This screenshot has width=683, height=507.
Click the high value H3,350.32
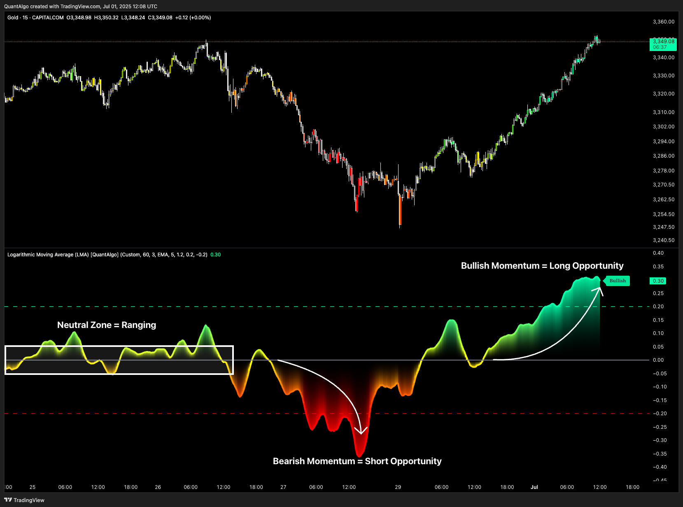pos(106,18)
